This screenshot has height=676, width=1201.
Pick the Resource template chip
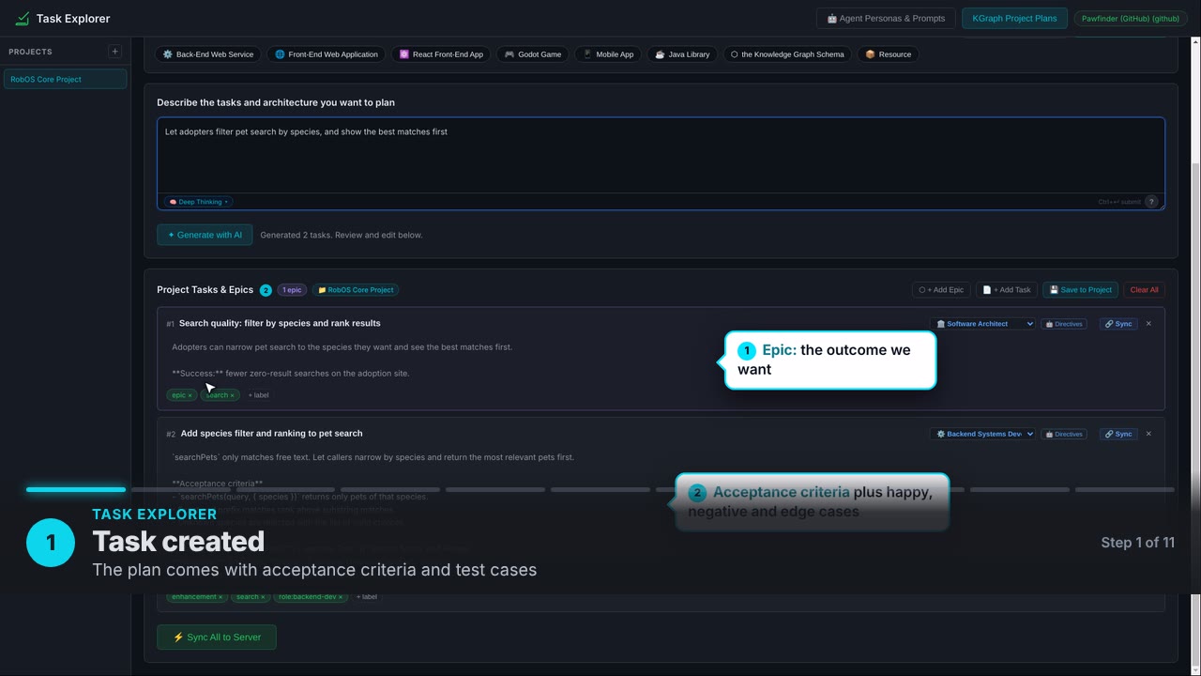(889, 54)
